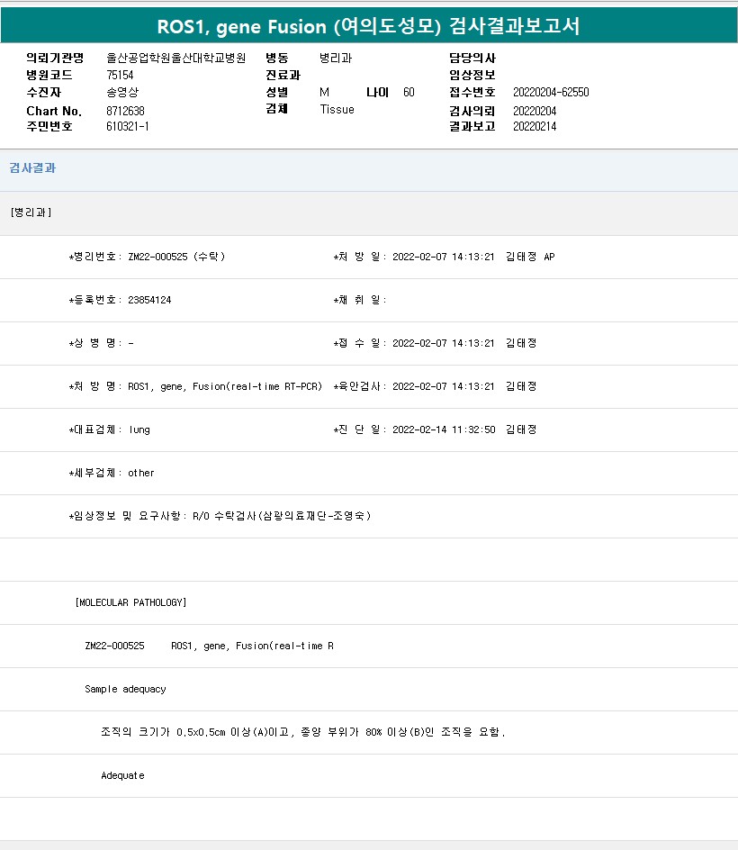Viewport: 738px width, 850px height.
Task: Select receipt number 20220204-62550
Action: 551,92
